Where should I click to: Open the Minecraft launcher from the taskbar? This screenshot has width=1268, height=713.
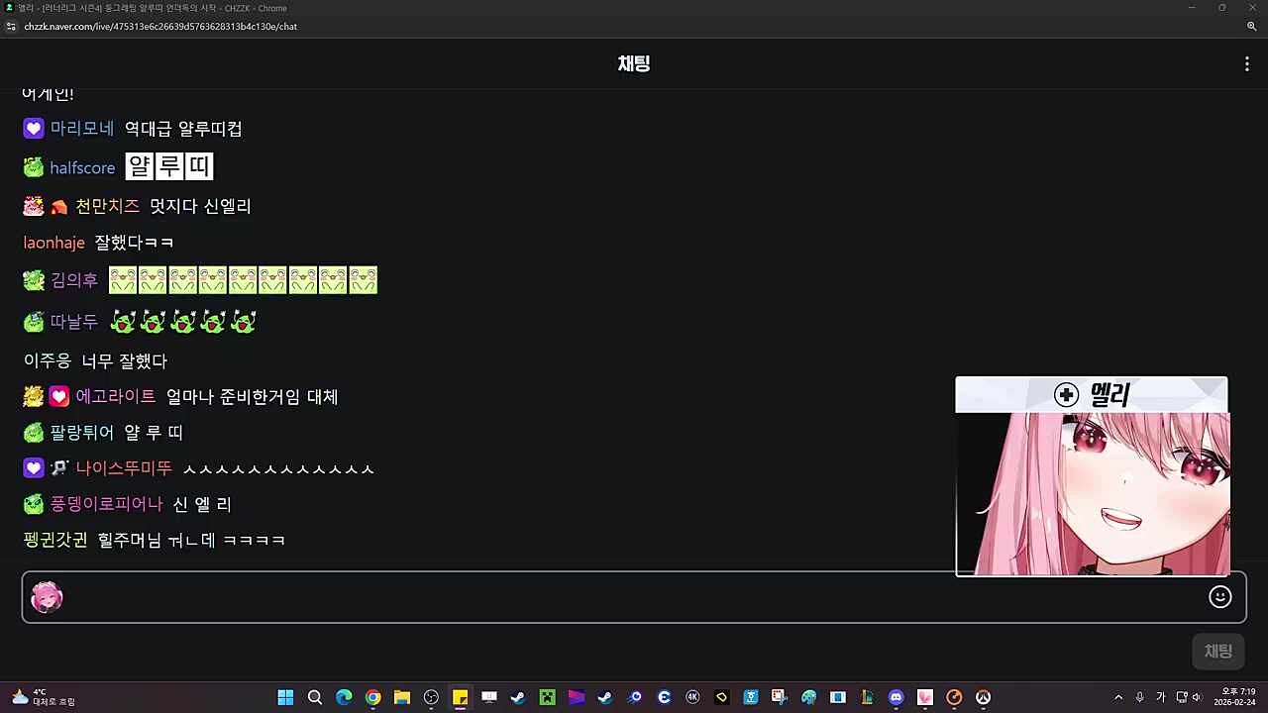(x=546, y=697)
